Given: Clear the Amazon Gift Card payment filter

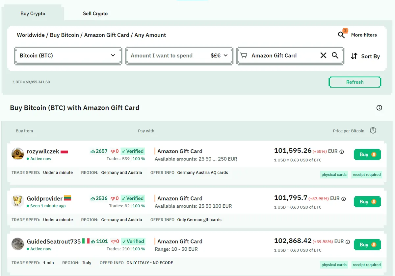Looking at the screenshot, I should click(324, 56).
